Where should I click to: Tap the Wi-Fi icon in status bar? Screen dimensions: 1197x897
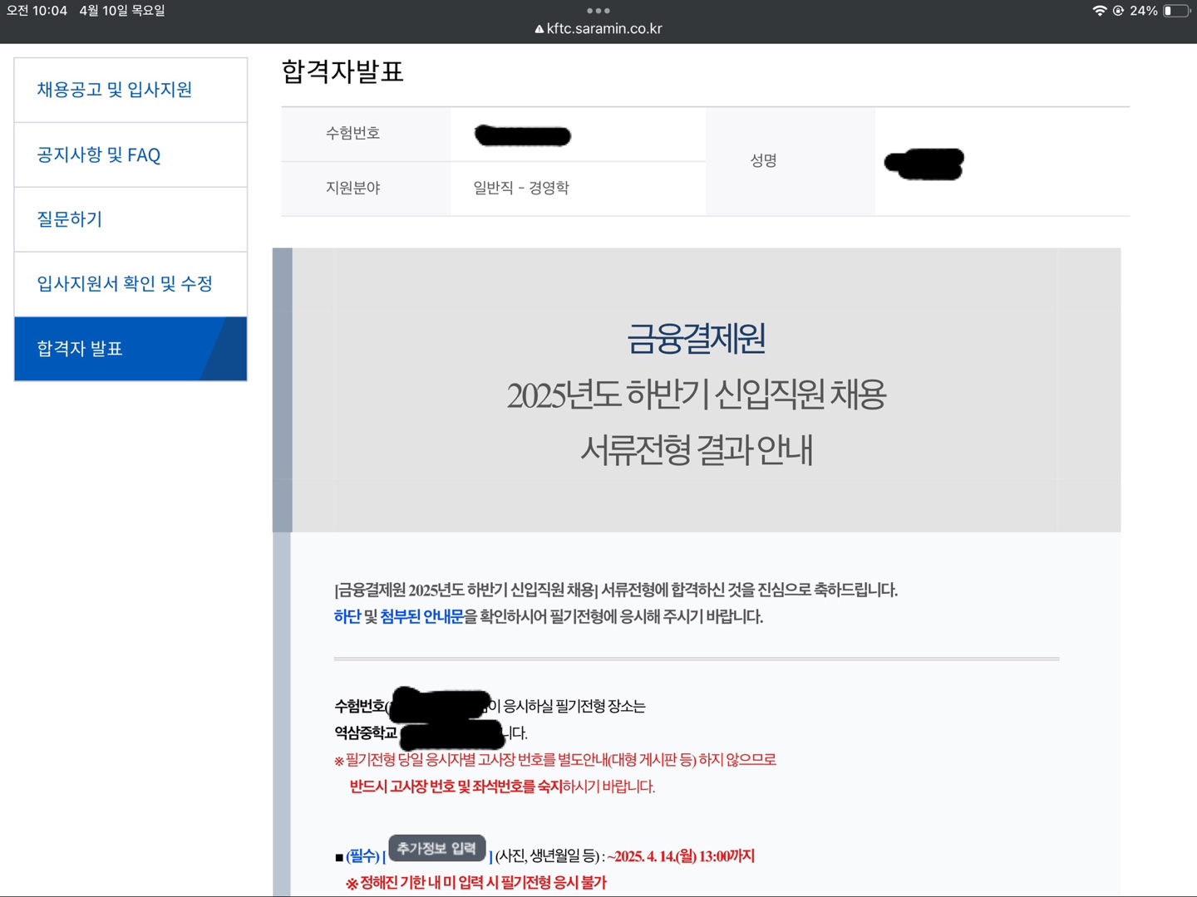coord(1099,11)
